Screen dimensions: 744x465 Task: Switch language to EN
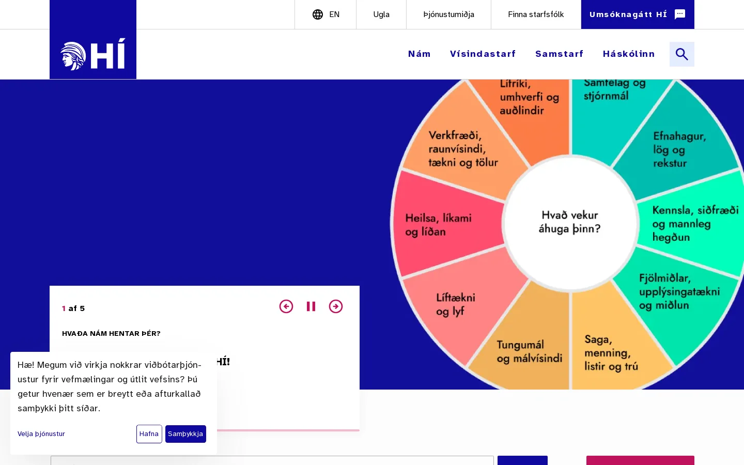[334, 14]
